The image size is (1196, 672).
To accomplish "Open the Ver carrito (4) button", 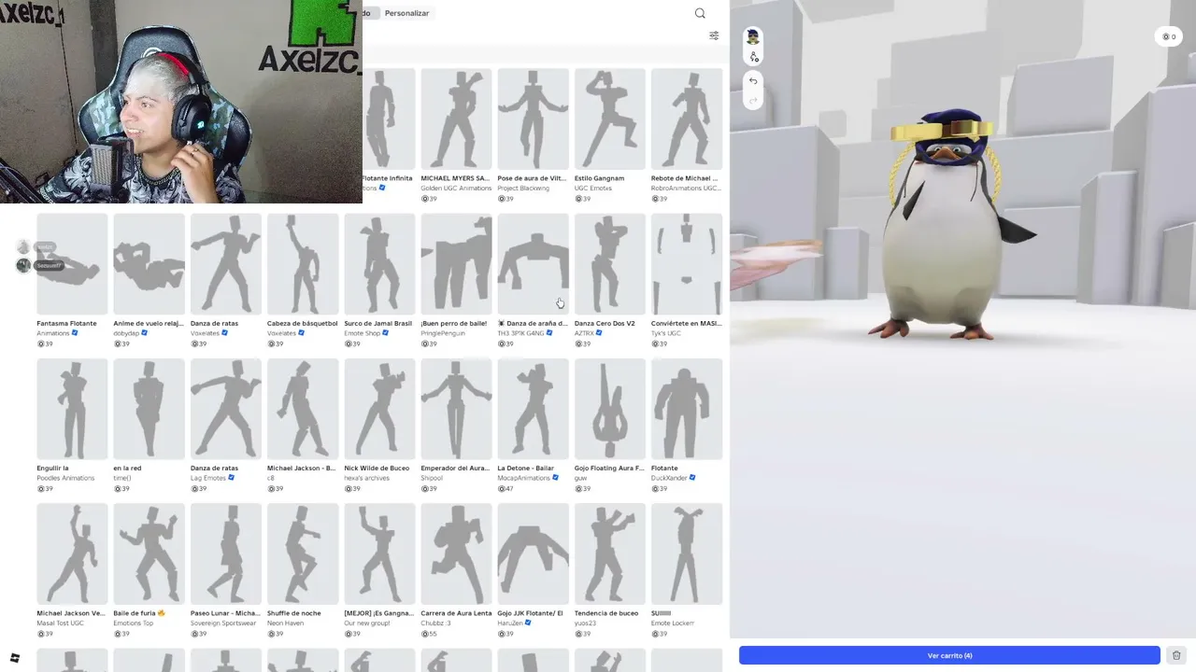I will pos(949,655).
